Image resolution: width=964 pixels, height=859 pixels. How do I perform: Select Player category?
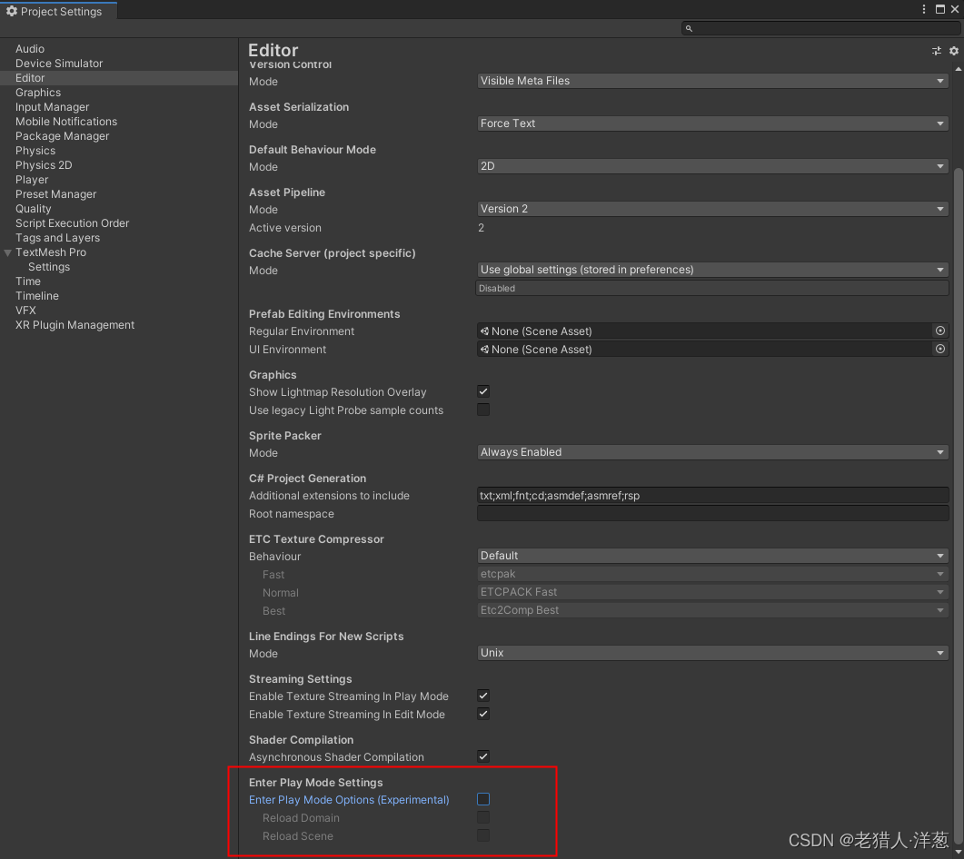pyautogui.click(x=32, y=180)
